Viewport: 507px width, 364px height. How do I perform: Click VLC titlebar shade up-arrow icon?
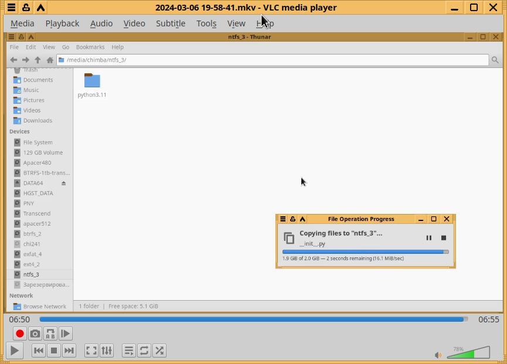pos(40,8)
